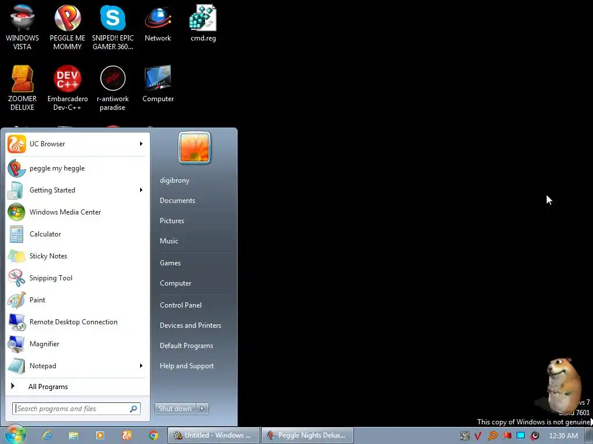Screen dimensions: 593x444
Task: Open Computer from Start menu right pane
Action: click(x=175, y=283)
